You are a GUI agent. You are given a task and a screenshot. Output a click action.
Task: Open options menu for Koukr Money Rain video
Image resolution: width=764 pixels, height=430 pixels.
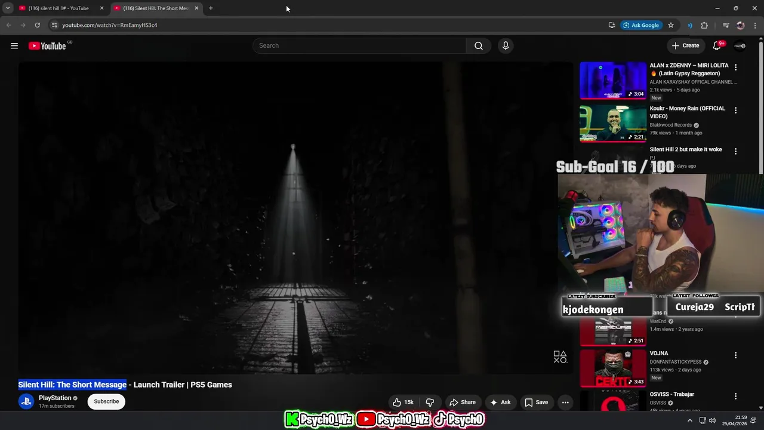[x=735, y=110]
